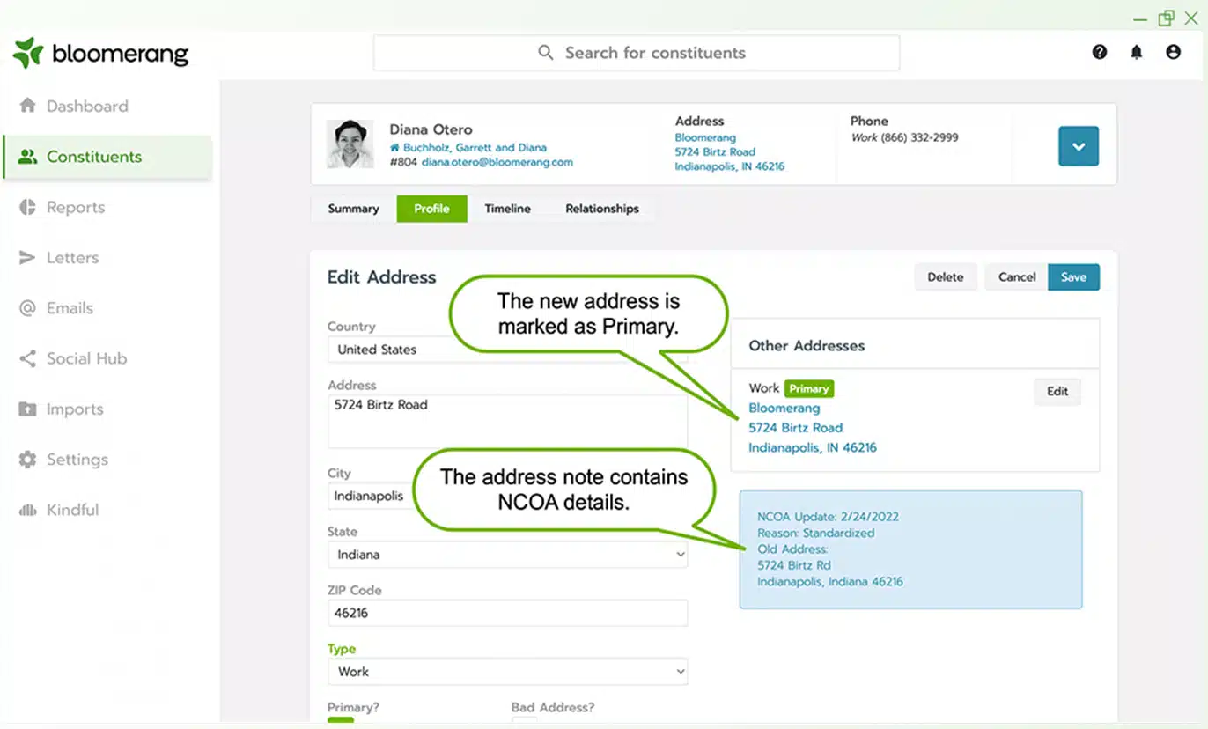1208x729 pixels.
Task: Click the Cancel button
Action: [1016, 276]
